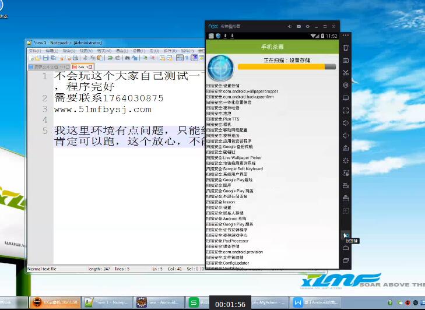This screenshot has height=310, width=425.
Task: Click the loading spinner icon in Nox sidebar
Action: coord(346,160)
